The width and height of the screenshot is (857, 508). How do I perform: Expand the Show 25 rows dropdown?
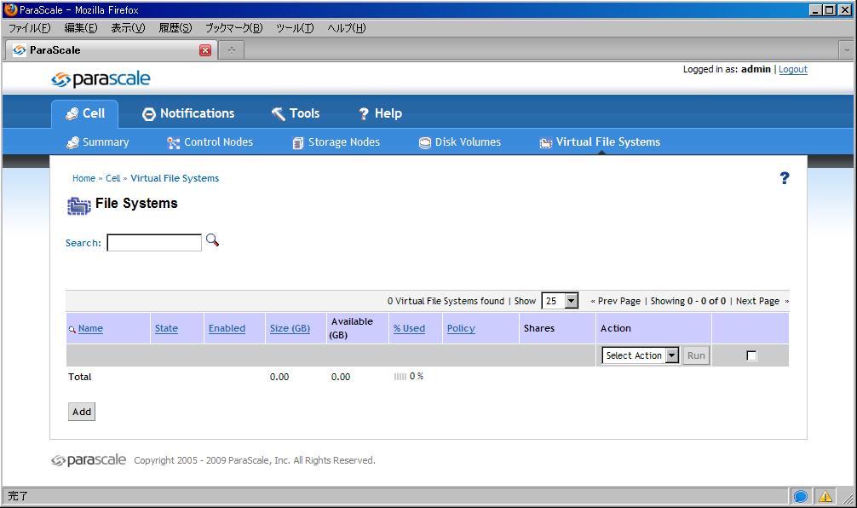pos(571,301)
